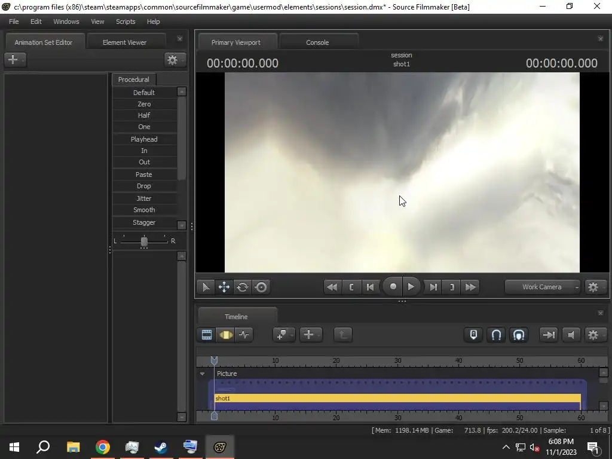This screenshot has height=459, width=612.
Task: Apply the Half procedural preset
Action: pyautogui.click(x=145, y=115)
